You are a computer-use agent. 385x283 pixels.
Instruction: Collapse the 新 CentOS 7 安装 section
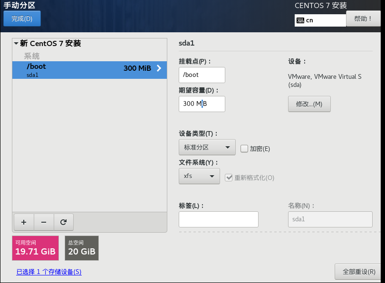(16, 43)
